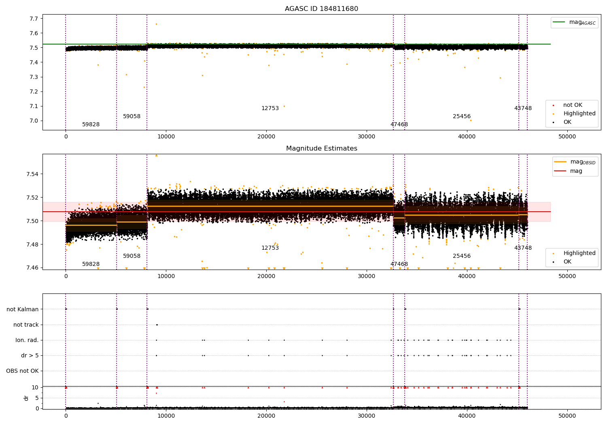Viewport: 607px width, 425px height.
Task: Click obsid label 59828 in Magnitude Estimates plot
Action: (x=91, y=264)
